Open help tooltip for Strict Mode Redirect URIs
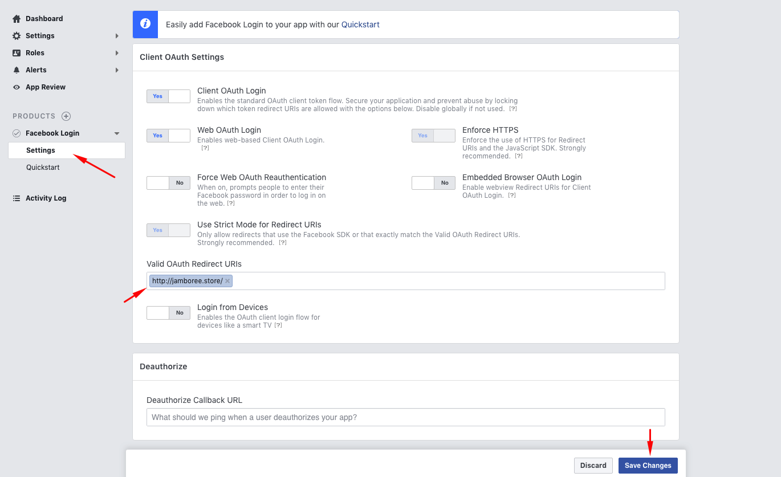The height and width of the screenshot is (477, 781). (x=282, y=243)
